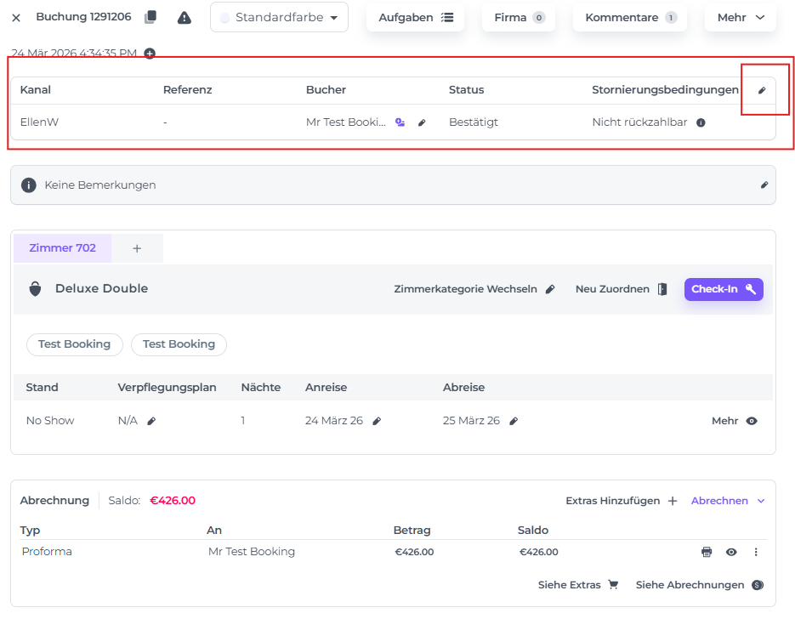Edit the Bucher Mr Test Booking
795x619 pixels.
tap(422, 122)
